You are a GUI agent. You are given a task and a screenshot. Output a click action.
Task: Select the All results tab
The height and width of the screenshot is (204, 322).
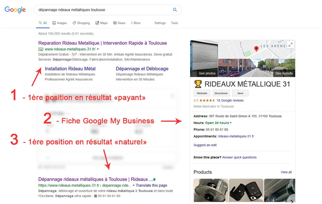click(43, 23)
